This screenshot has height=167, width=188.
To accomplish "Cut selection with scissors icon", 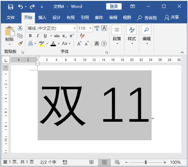I will pyautogui.click(x=20, y=28).
